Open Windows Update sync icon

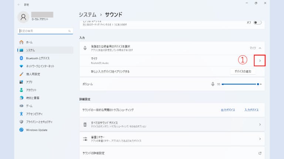pos(21,130)
